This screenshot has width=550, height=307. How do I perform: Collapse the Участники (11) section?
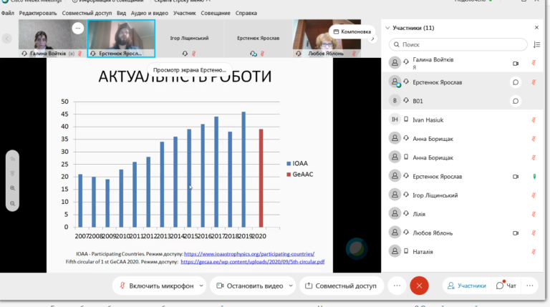click(x=387, y=28)
